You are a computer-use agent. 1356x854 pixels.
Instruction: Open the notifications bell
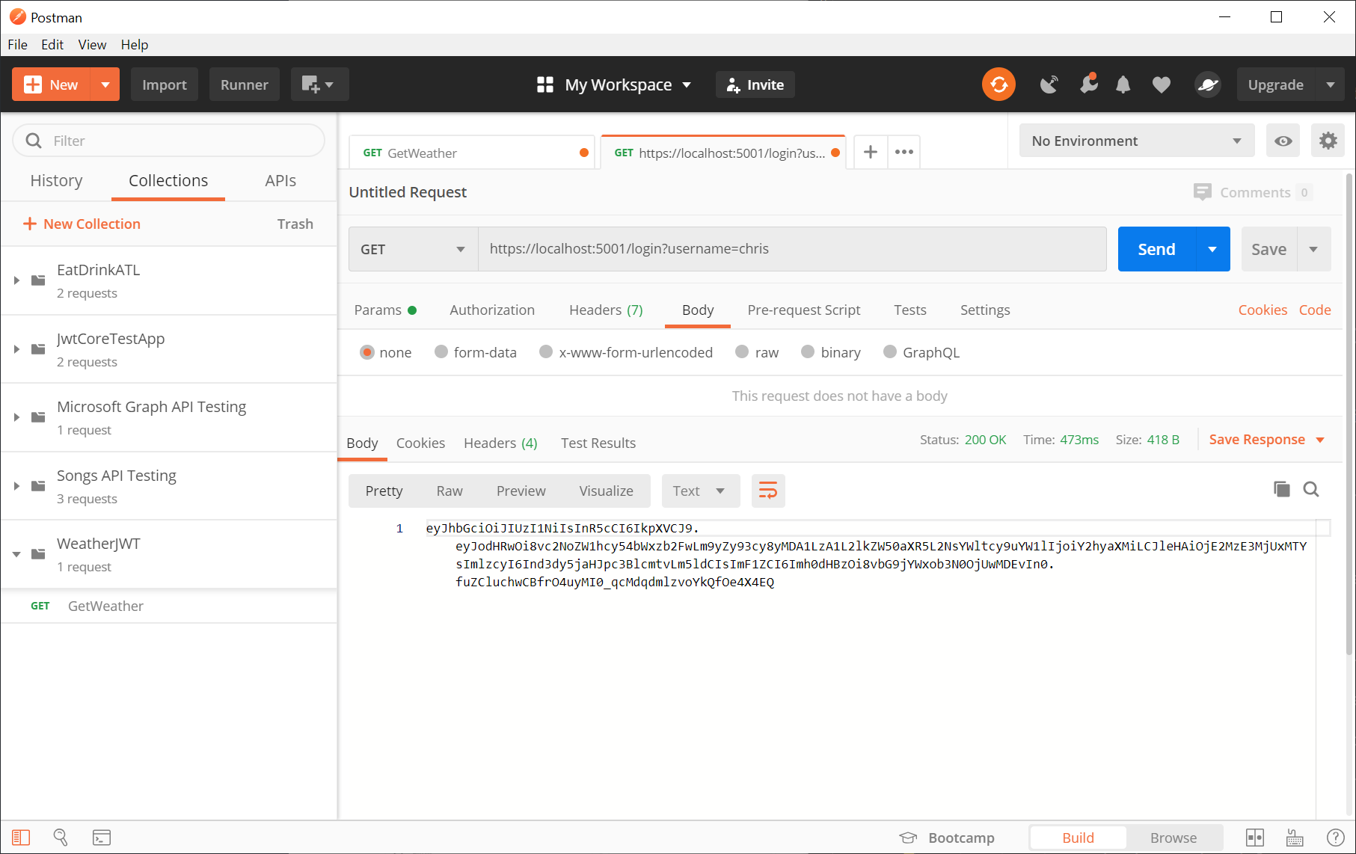pos(1123,85)
